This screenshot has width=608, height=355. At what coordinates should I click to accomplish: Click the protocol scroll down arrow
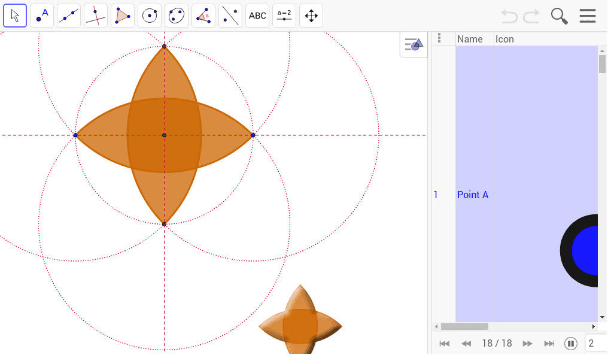click(602, 317)
